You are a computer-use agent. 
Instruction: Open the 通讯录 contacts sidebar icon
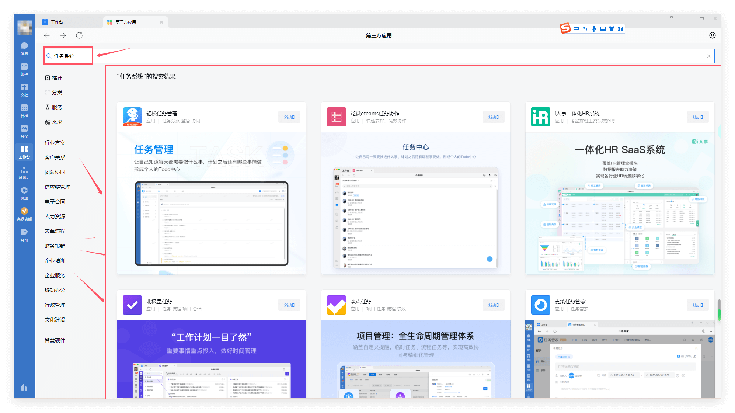[x=24, y=172]
